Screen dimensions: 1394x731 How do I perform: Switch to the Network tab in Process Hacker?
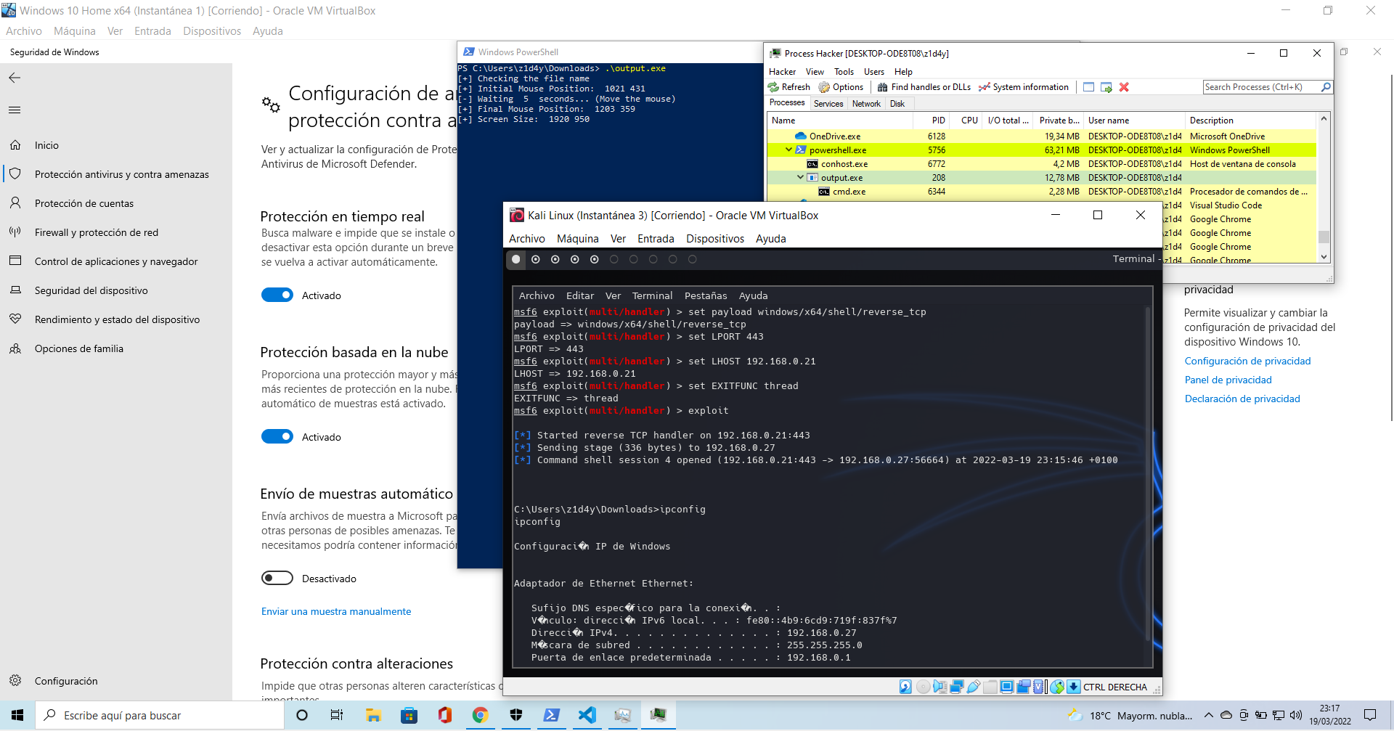pyautogui.click(x=866, y=104)
